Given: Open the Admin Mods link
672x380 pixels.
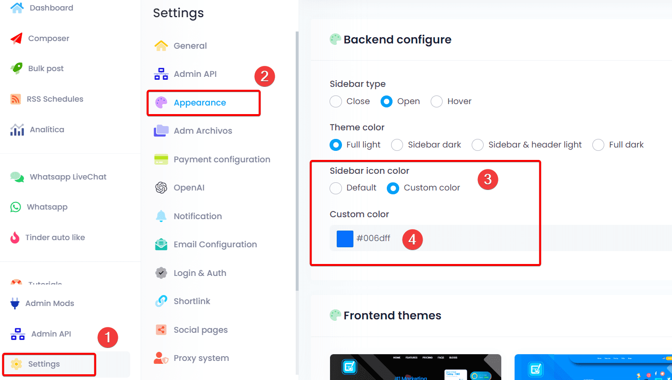Looking at the screenshot, I should tap(50, 303).
